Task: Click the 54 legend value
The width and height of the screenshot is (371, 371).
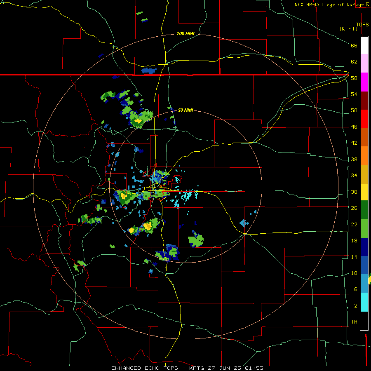Action: [354, 94]
